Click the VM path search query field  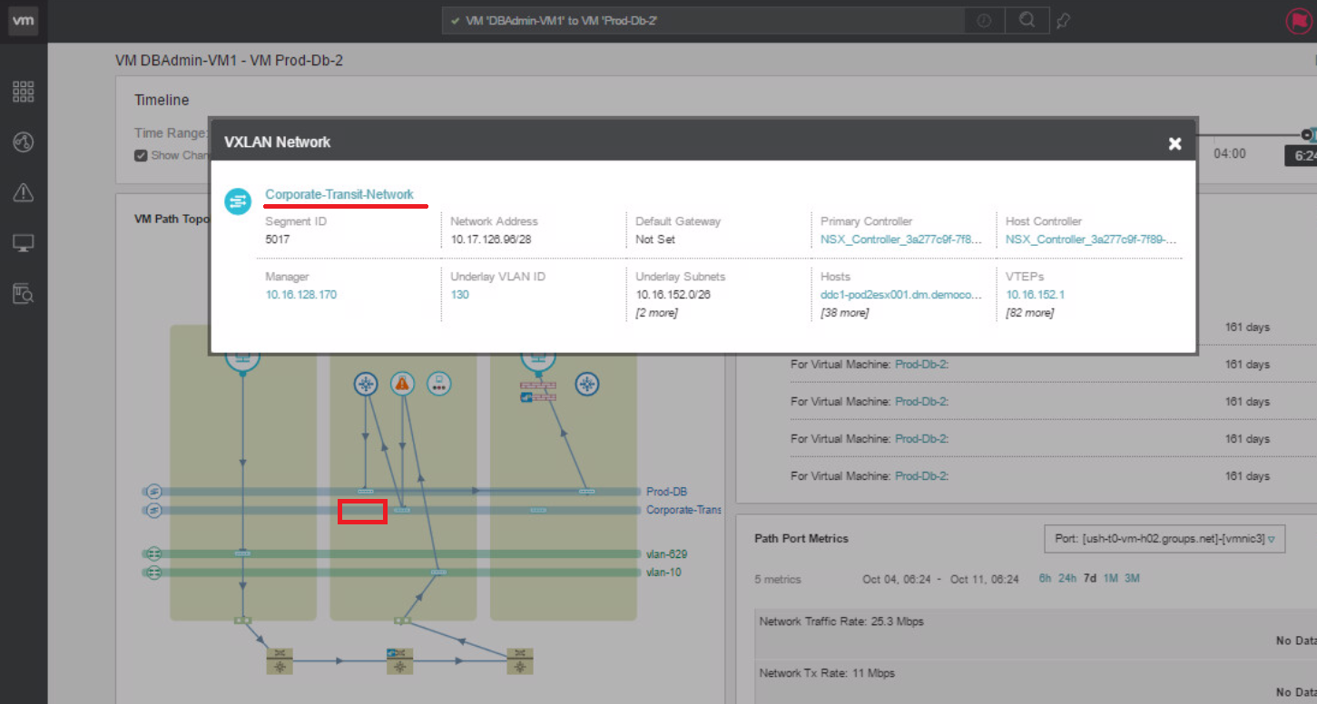coord(708,21)
